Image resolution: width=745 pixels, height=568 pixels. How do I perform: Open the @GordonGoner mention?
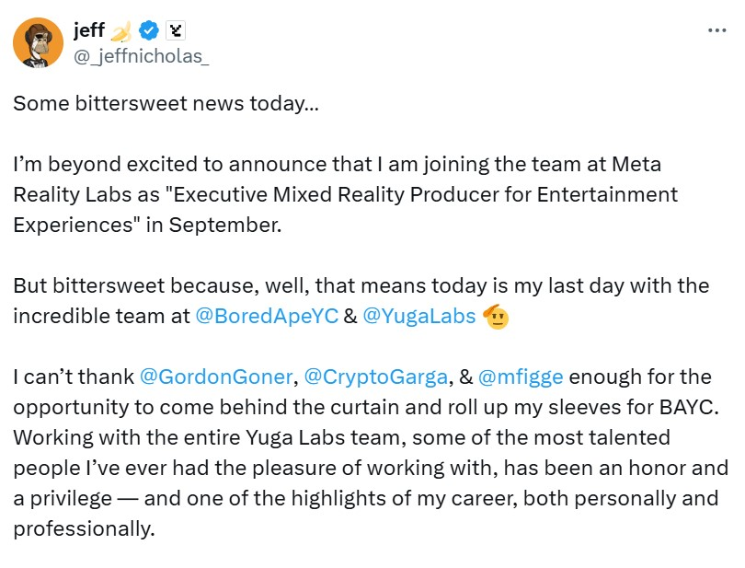215,377
